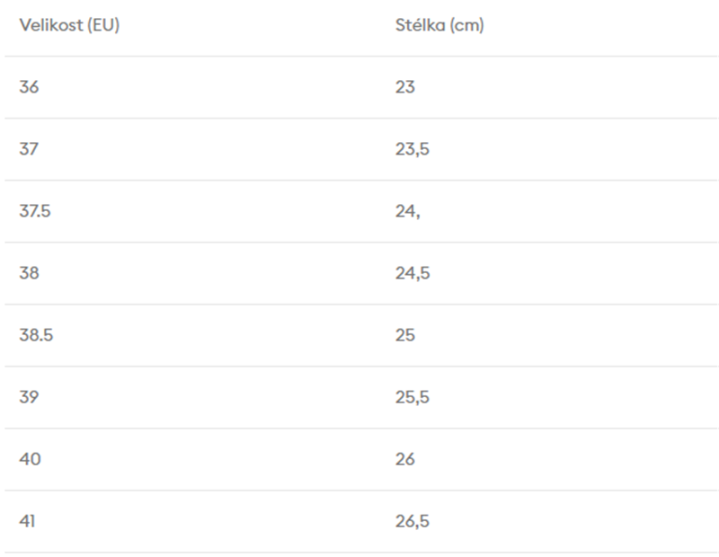Select the size 37.5 cell
The image size is (719, 557).
pos(36,211)
